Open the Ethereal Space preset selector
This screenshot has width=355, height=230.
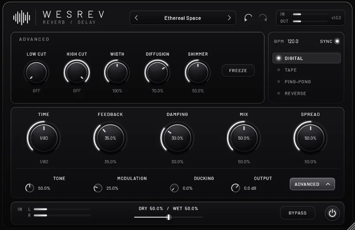pos(183,18)
